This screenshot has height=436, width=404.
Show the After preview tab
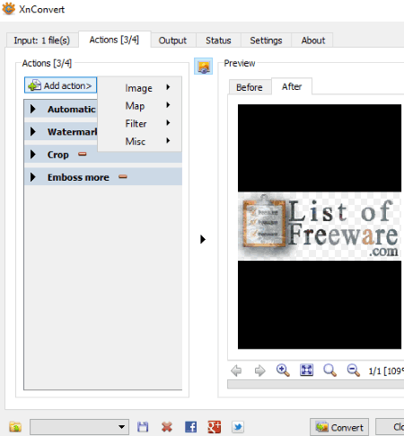click(x=292, y=86)
